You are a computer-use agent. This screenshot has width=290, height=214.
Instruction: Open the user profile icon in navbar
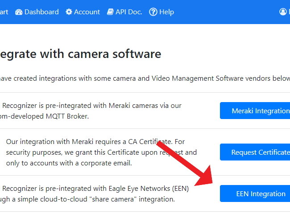pos(283,12)
